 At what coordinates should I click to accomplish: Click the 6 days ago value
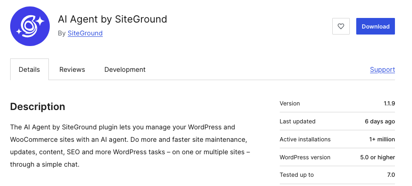pos(380,122)
